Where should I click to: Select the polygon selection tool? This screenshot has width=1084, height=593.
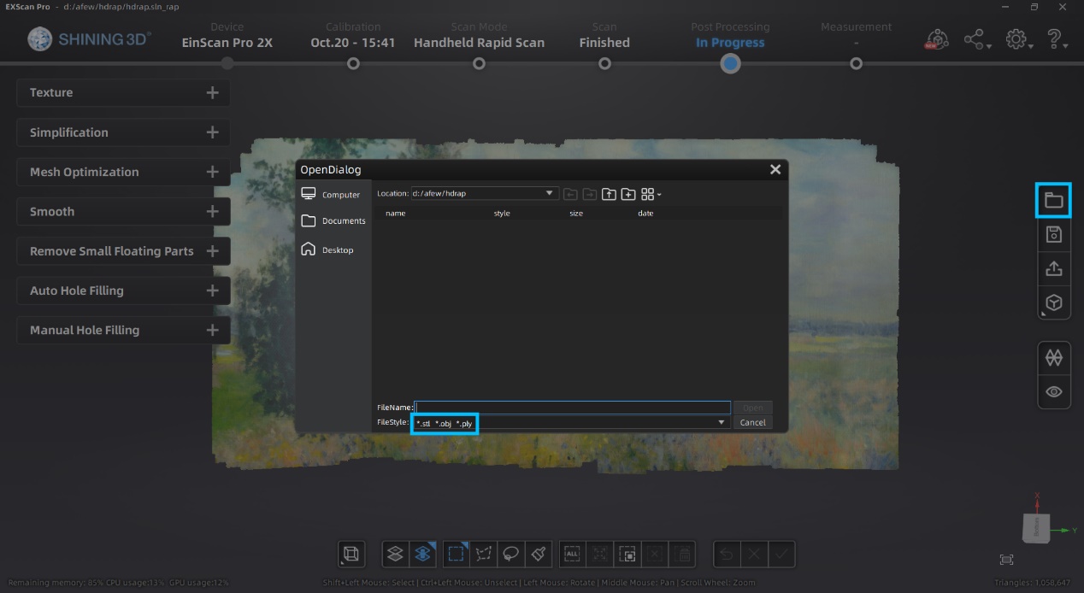coord(484,554)
